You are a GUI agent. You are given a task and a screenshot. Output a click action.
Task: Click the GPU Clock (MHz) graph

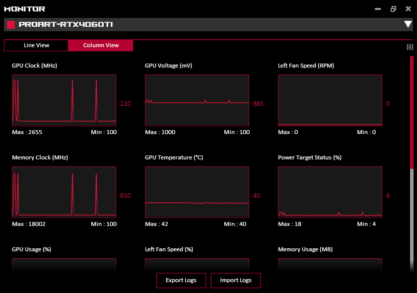[x=64, y=100]
